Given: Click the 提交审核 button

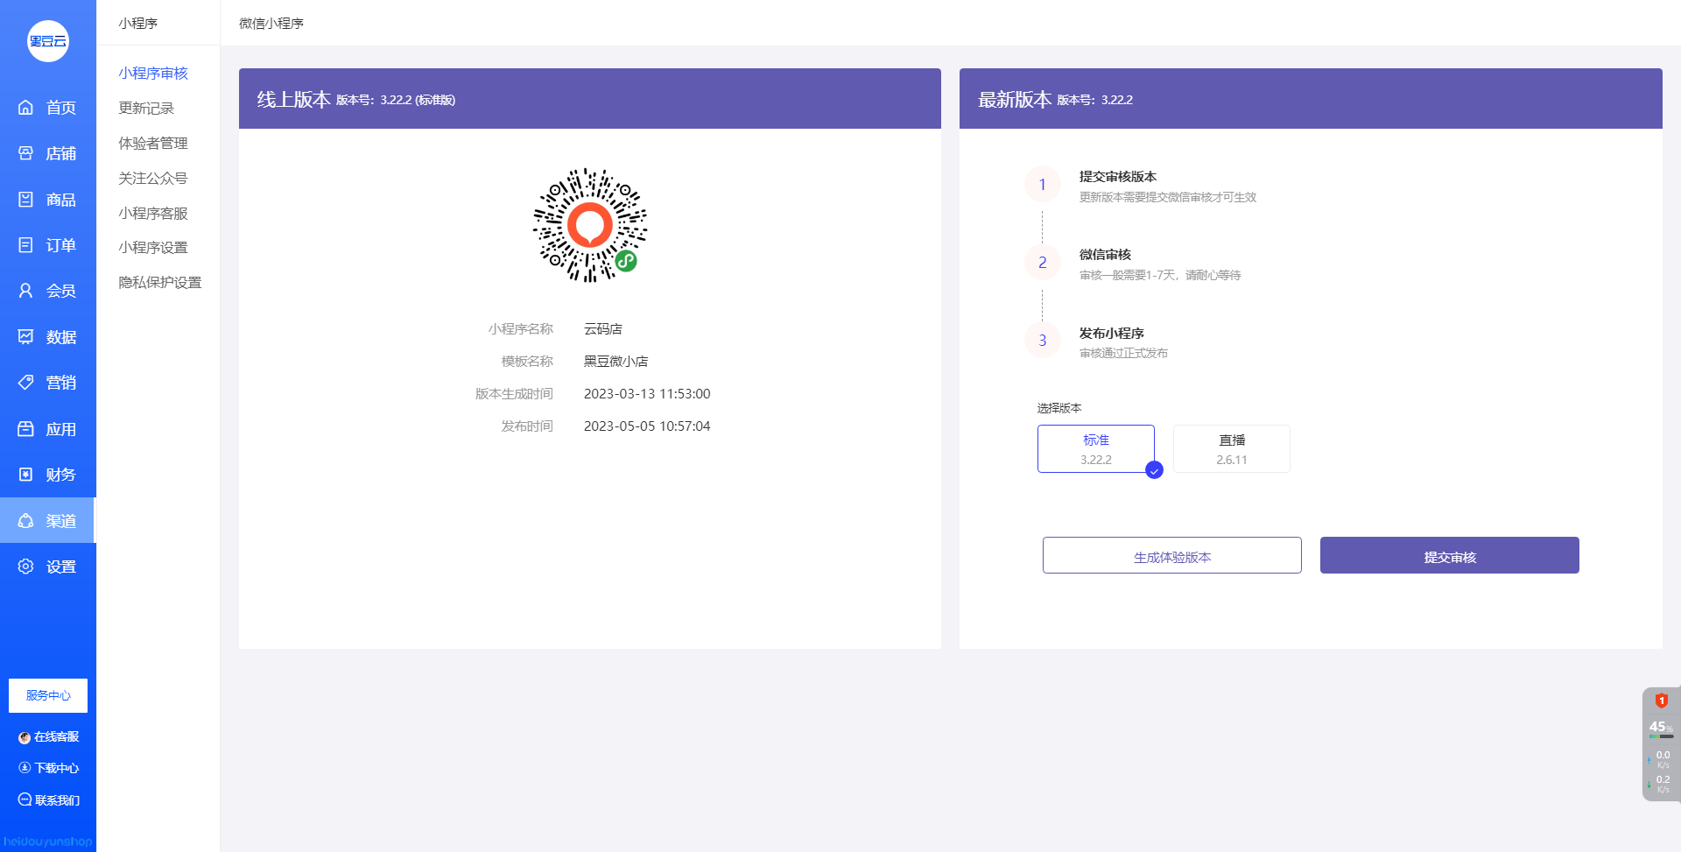Looking at the screenshot, I should [1450, 555].
